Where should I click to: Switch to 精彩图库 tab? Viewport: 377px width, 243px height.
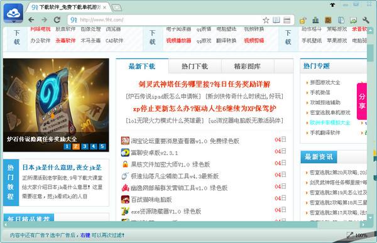[x=248, y=66]
